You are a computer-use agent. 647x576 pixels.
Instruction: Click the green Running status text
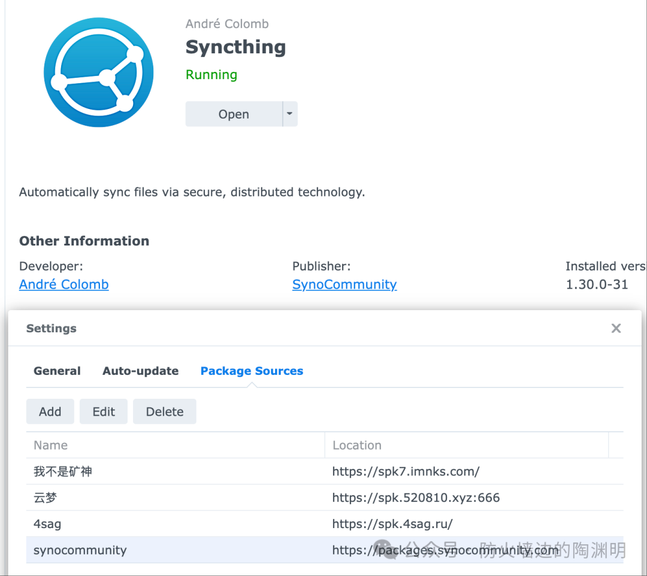211,75
